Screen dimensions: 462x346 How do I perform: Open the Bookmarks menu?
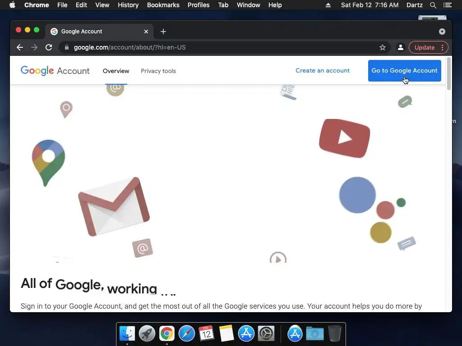[163, 5]
